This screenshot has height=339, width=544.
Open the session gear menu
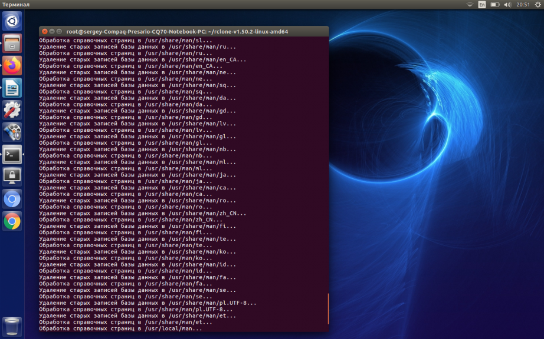(538, 5)
